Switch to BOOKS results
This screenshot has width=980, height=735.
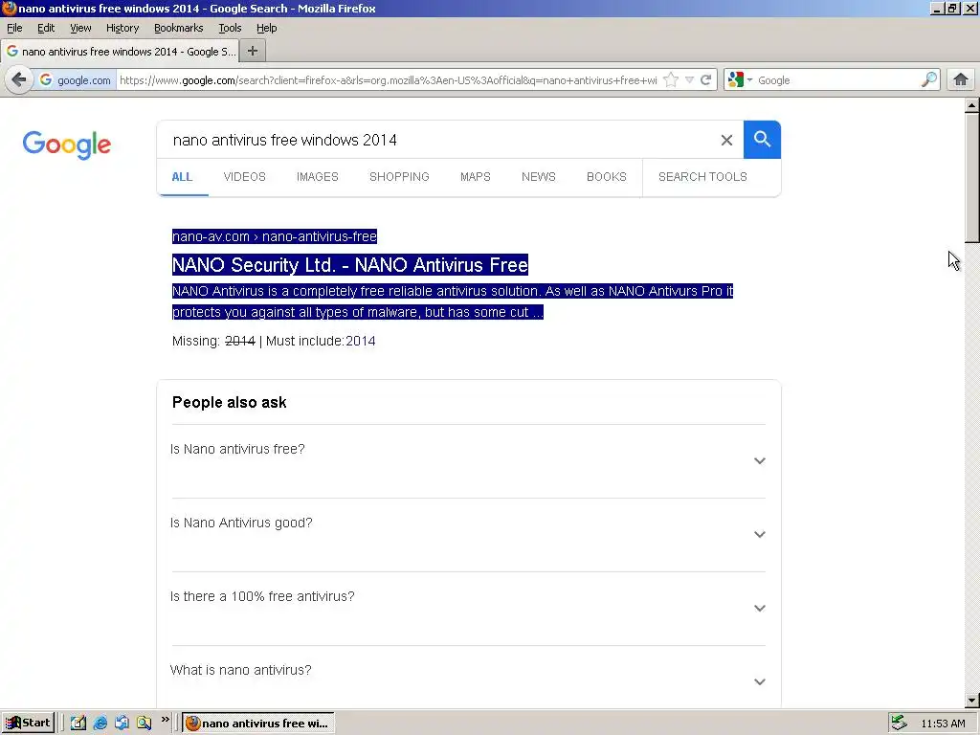coord(607,177)
